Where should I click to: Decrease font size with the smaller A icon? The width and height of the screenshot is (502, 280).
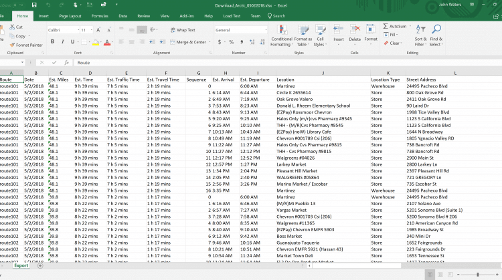pyautogui.click(x=108, y=30)
